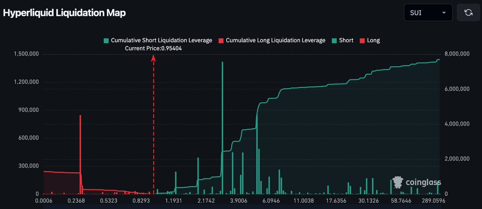Click the 6,000,000 right axis label
Image resolution: width=482 pixels, height=209 pixels.
pos(457,89)
